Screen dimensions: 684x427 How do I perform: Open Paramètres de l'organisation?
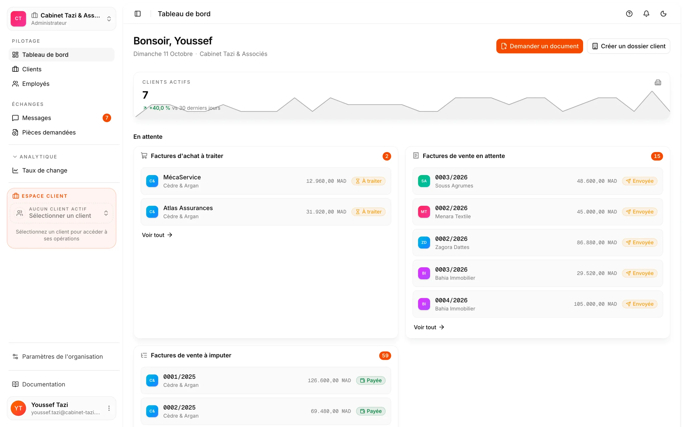62,356
